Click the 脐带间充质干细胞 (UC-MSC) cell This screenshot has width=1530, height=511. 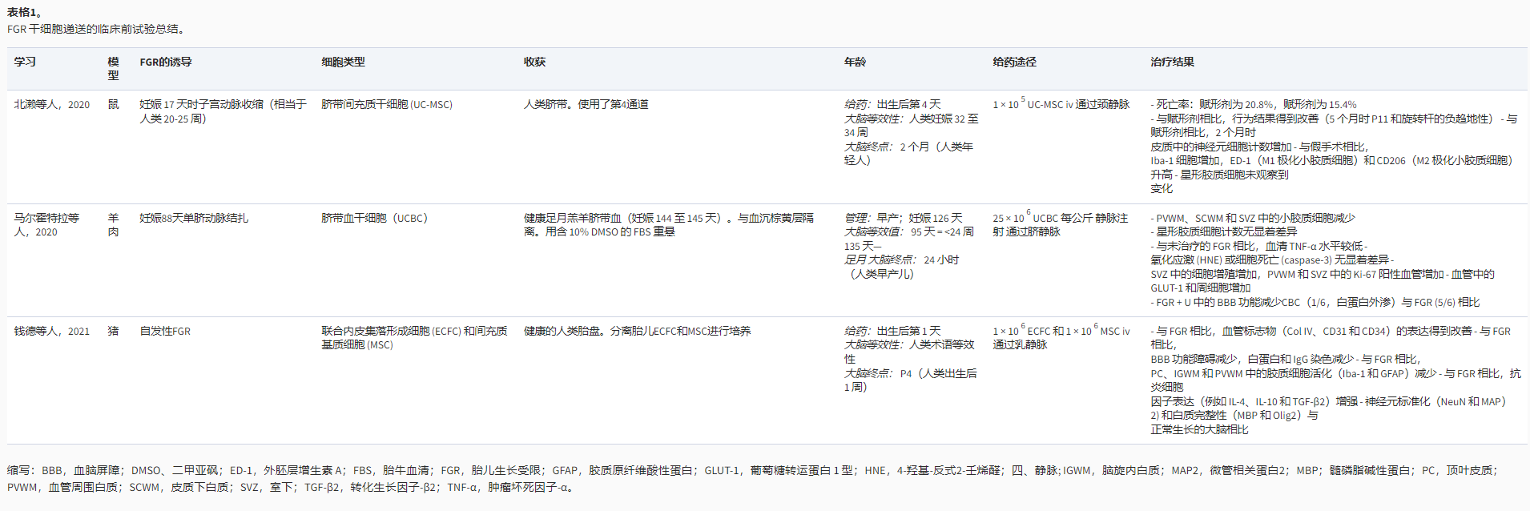pos(387,105)
